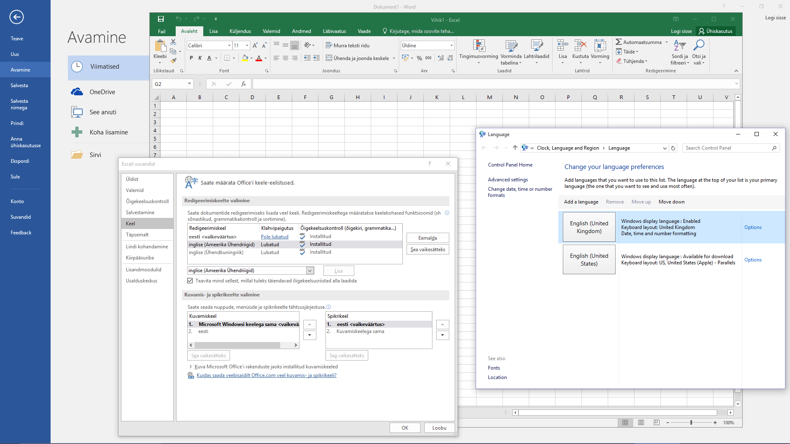Click the AutoSum (Automaatsumma) sigma icon
Screen dimensions: 790x444
click(618, 42)
